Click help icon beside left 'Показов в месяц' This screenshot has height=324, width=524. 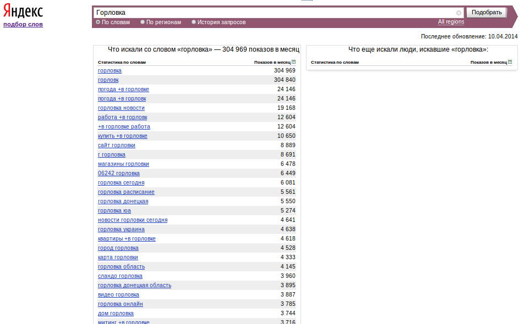coord(293,62)
